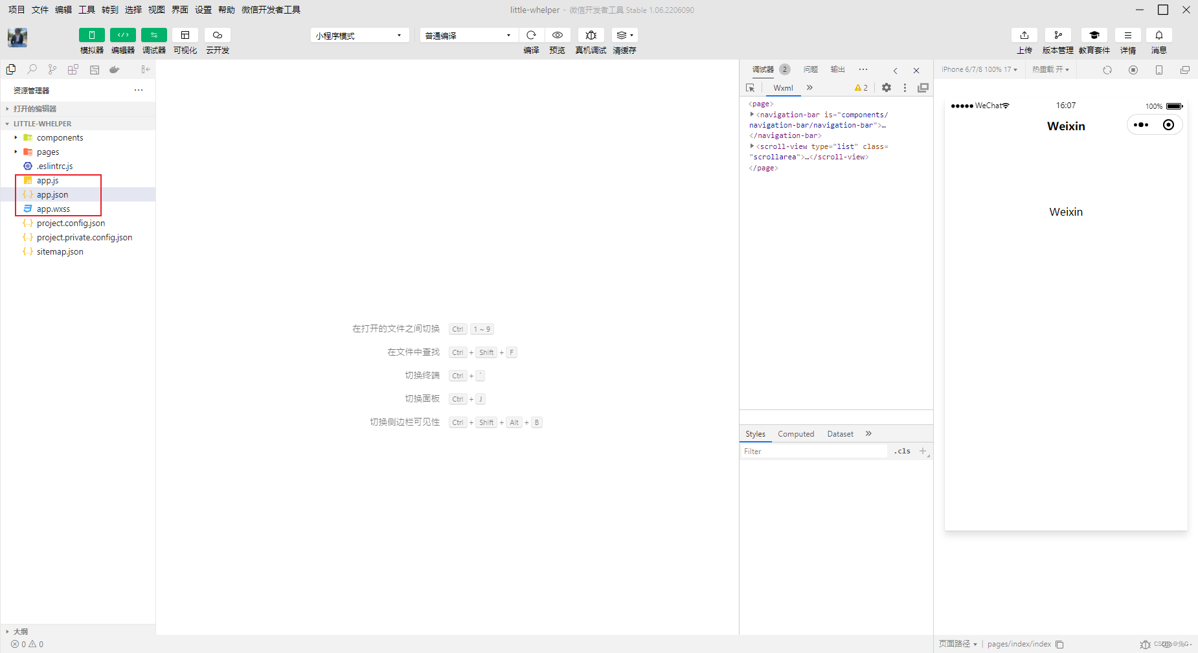The height and width of the screenshot is (653, 1198).
Task: Switch to the 输出 tab
Action: click(838, 69)
